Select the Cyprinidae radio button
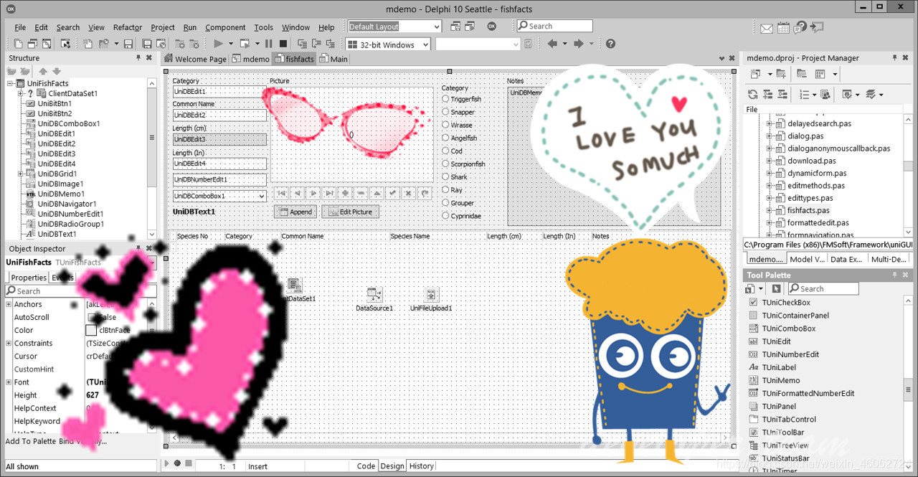This screenshot has height=477, width=918. click(x=445, y=216)
